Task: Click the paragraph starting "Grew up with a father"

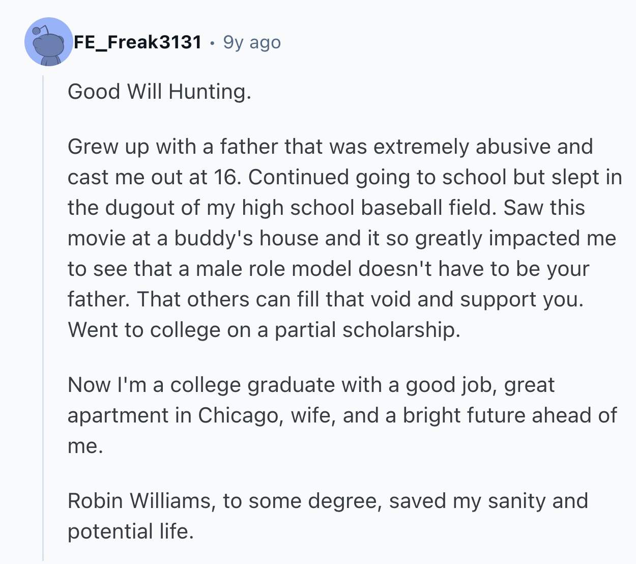Action: coord(331,238)
